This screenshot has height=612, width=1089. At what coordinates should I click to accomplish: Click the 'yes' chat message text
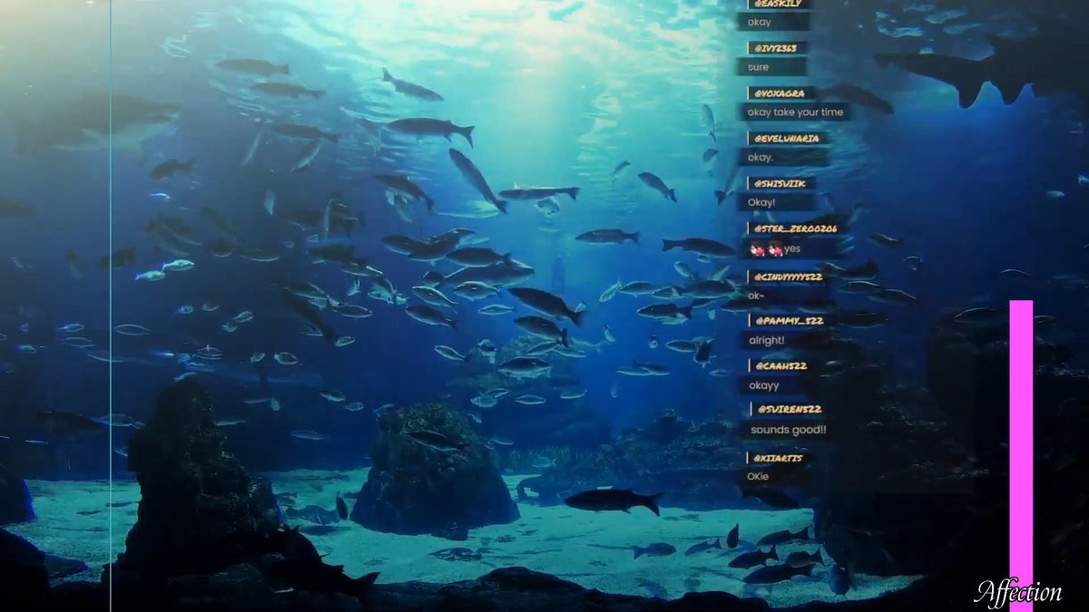792,248
